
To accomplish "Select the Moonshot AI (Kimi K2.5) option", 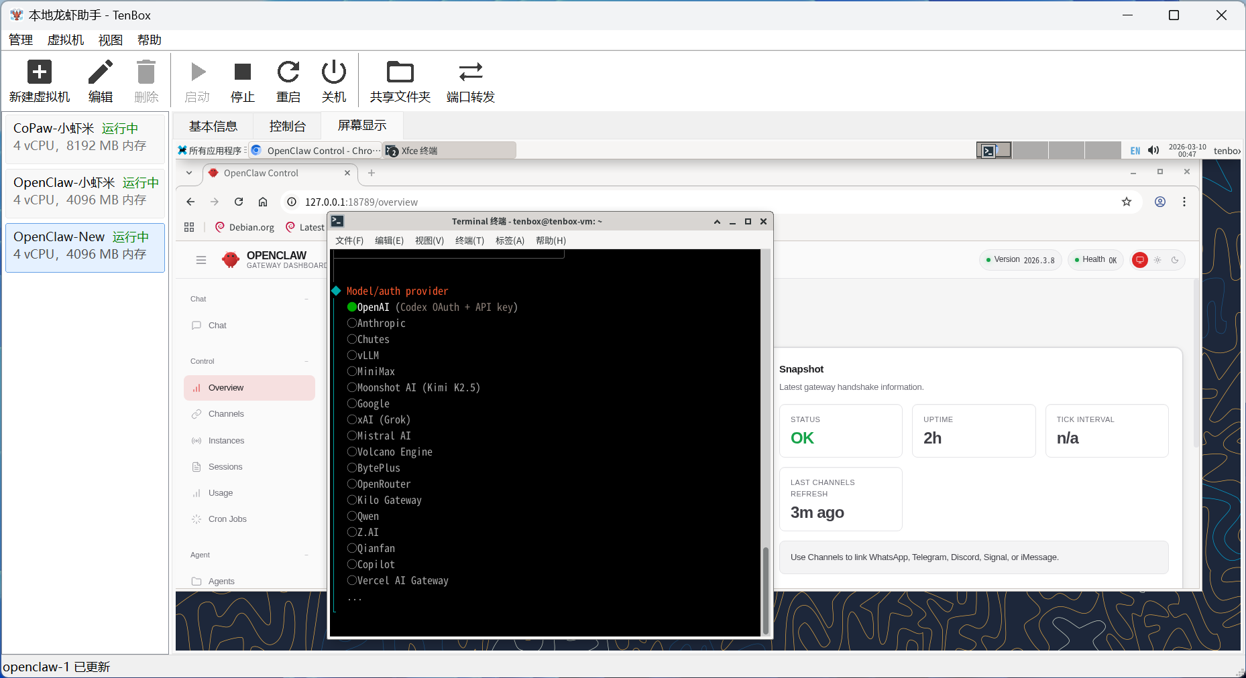I will [414, 387].
